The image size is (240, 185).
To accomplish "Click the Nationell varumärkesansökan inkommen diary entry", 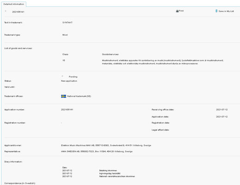I will 117,176.
